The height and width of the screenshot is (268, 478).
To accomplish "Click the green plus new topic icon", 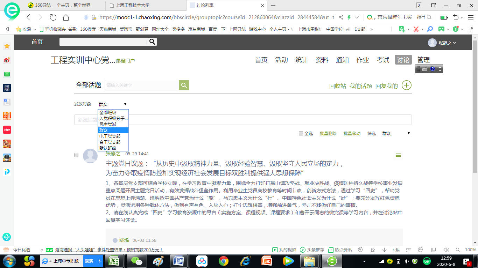I will point(406,85).
